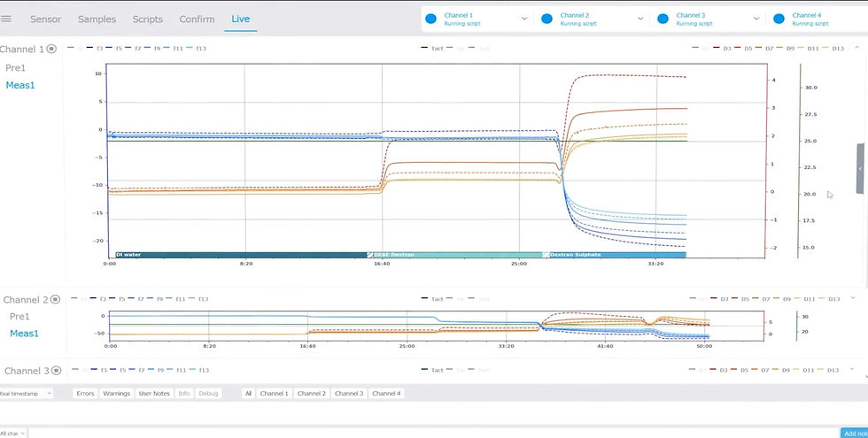Click the DI water segment on the timeline

click(x=241, y=255)
